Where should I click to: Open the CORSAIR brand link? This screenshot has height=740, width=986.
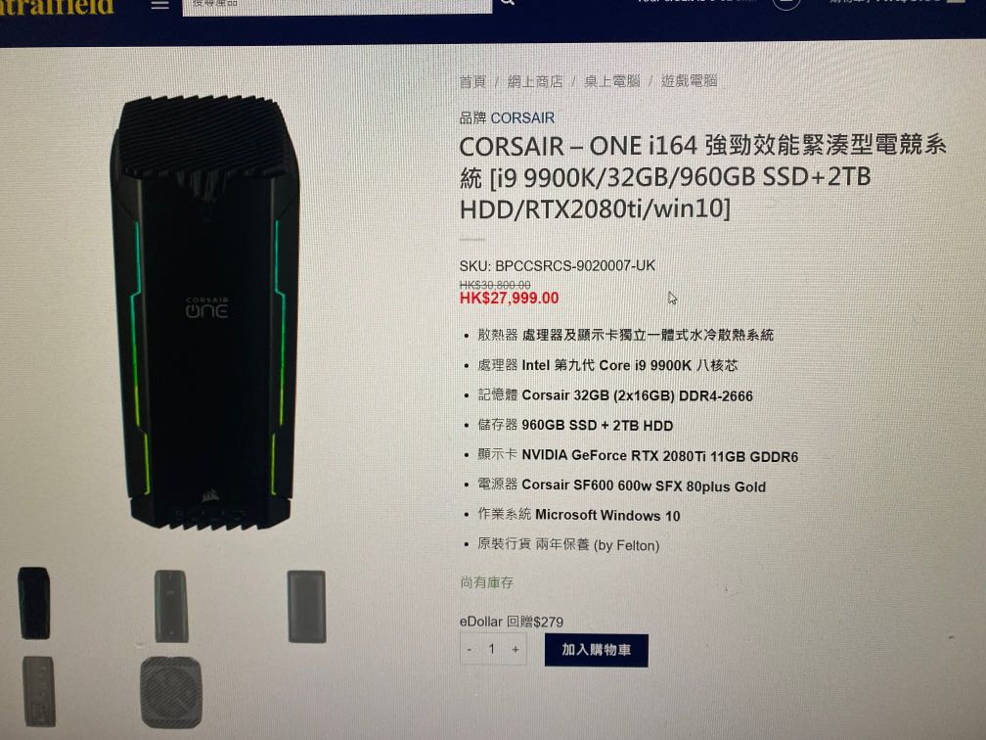[x=522, y=117]
